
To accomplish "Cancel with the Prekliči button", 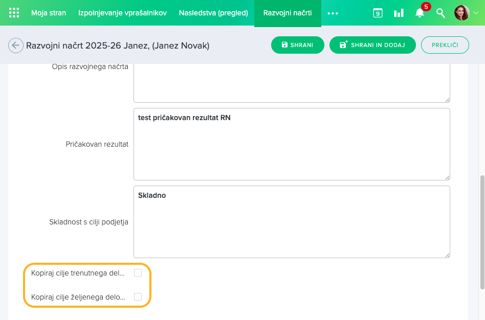I will coord(445,45).
